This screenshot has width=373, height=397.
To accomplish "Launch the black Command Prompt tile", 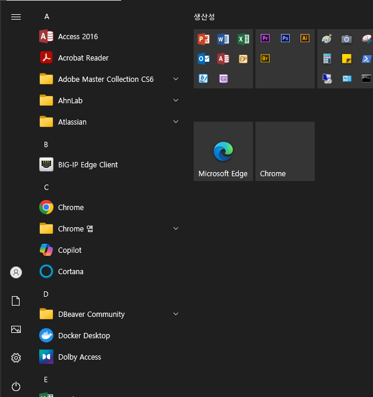I will pyautogui.click(x=366, y=78).
